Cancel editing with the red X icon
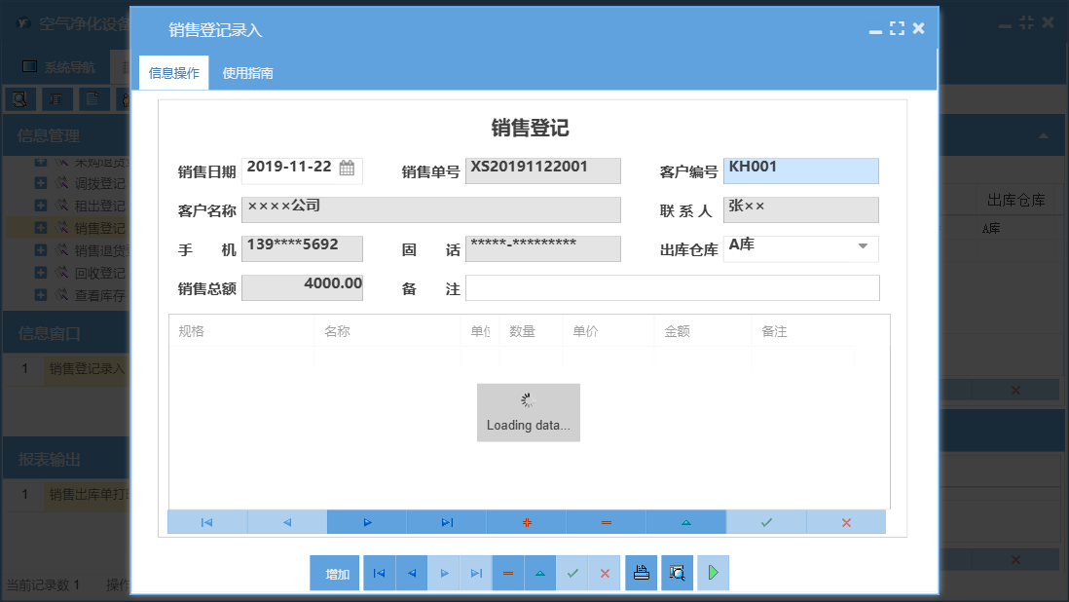 coord(846,522)
